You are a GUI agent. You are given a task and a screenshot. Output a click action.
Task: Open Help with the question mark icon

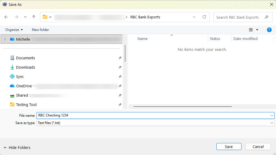269,30
